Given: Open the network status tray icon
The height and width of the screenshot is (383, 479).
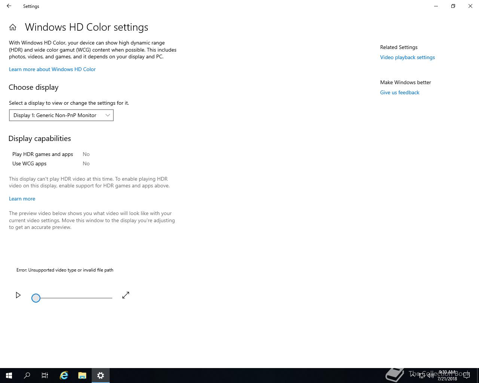Looking at the screenshot, I should pyautogui.click(x=422, y=376).
